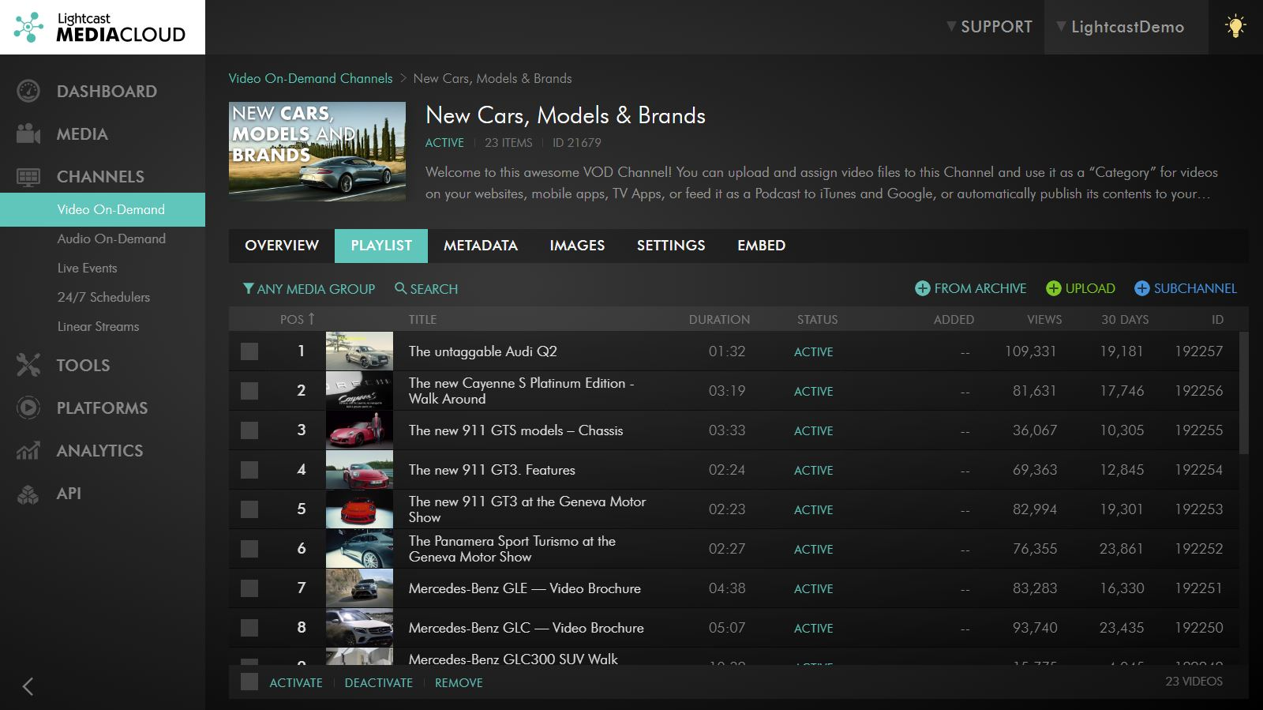Viewport: 1263px width, 710px height.
Task: Expand the Channels sidebar section
Action: click(x=100, y=177)
